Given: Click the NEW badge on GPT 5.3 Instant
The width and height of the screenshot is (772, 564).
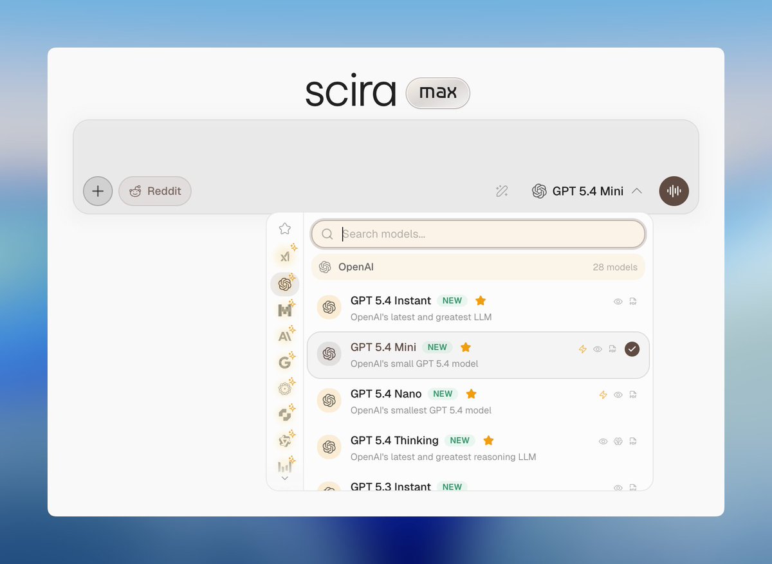Looking at the screenshot, I should (x=452, y=487).
